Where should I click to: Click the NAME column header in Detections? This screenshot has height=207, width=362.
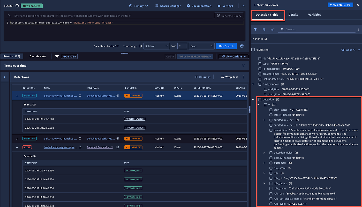47,88
